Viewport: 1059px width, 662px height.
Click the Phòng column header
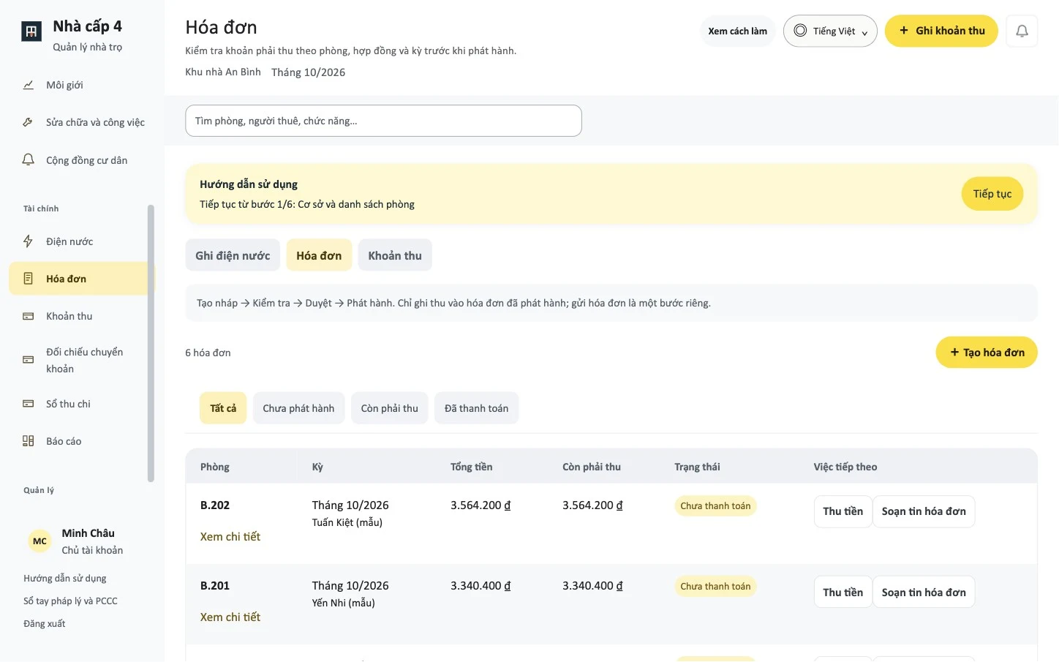point(215,467)
